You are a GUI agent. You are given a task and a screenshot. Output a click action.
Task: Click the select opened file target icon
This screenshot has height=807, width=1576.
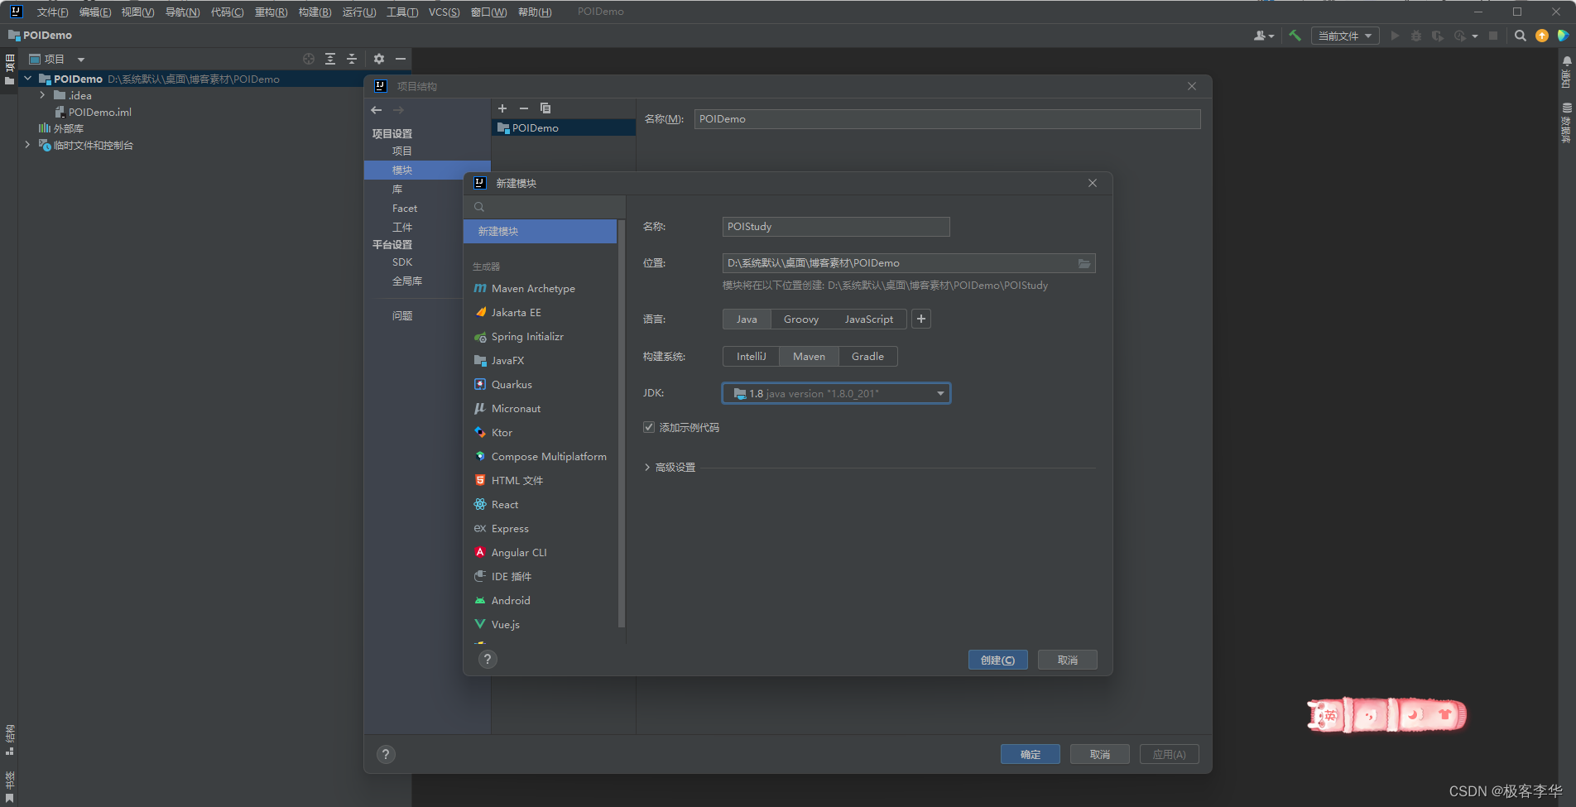tap(309, 59)
